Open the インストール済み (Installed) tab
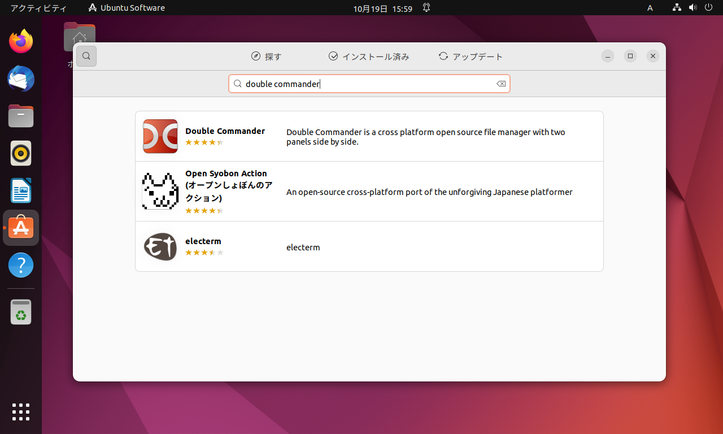The image size is (723, 434). 369,57
